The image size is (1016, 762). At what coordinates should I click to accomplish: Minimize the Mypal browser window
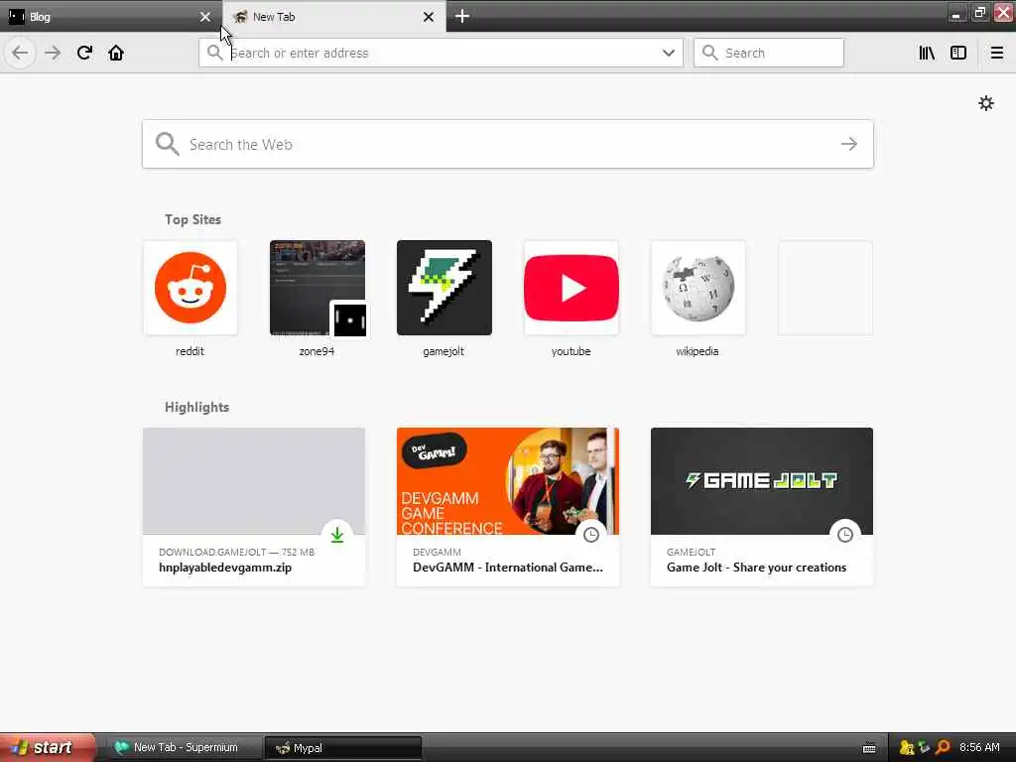click(x=955, y=12)
